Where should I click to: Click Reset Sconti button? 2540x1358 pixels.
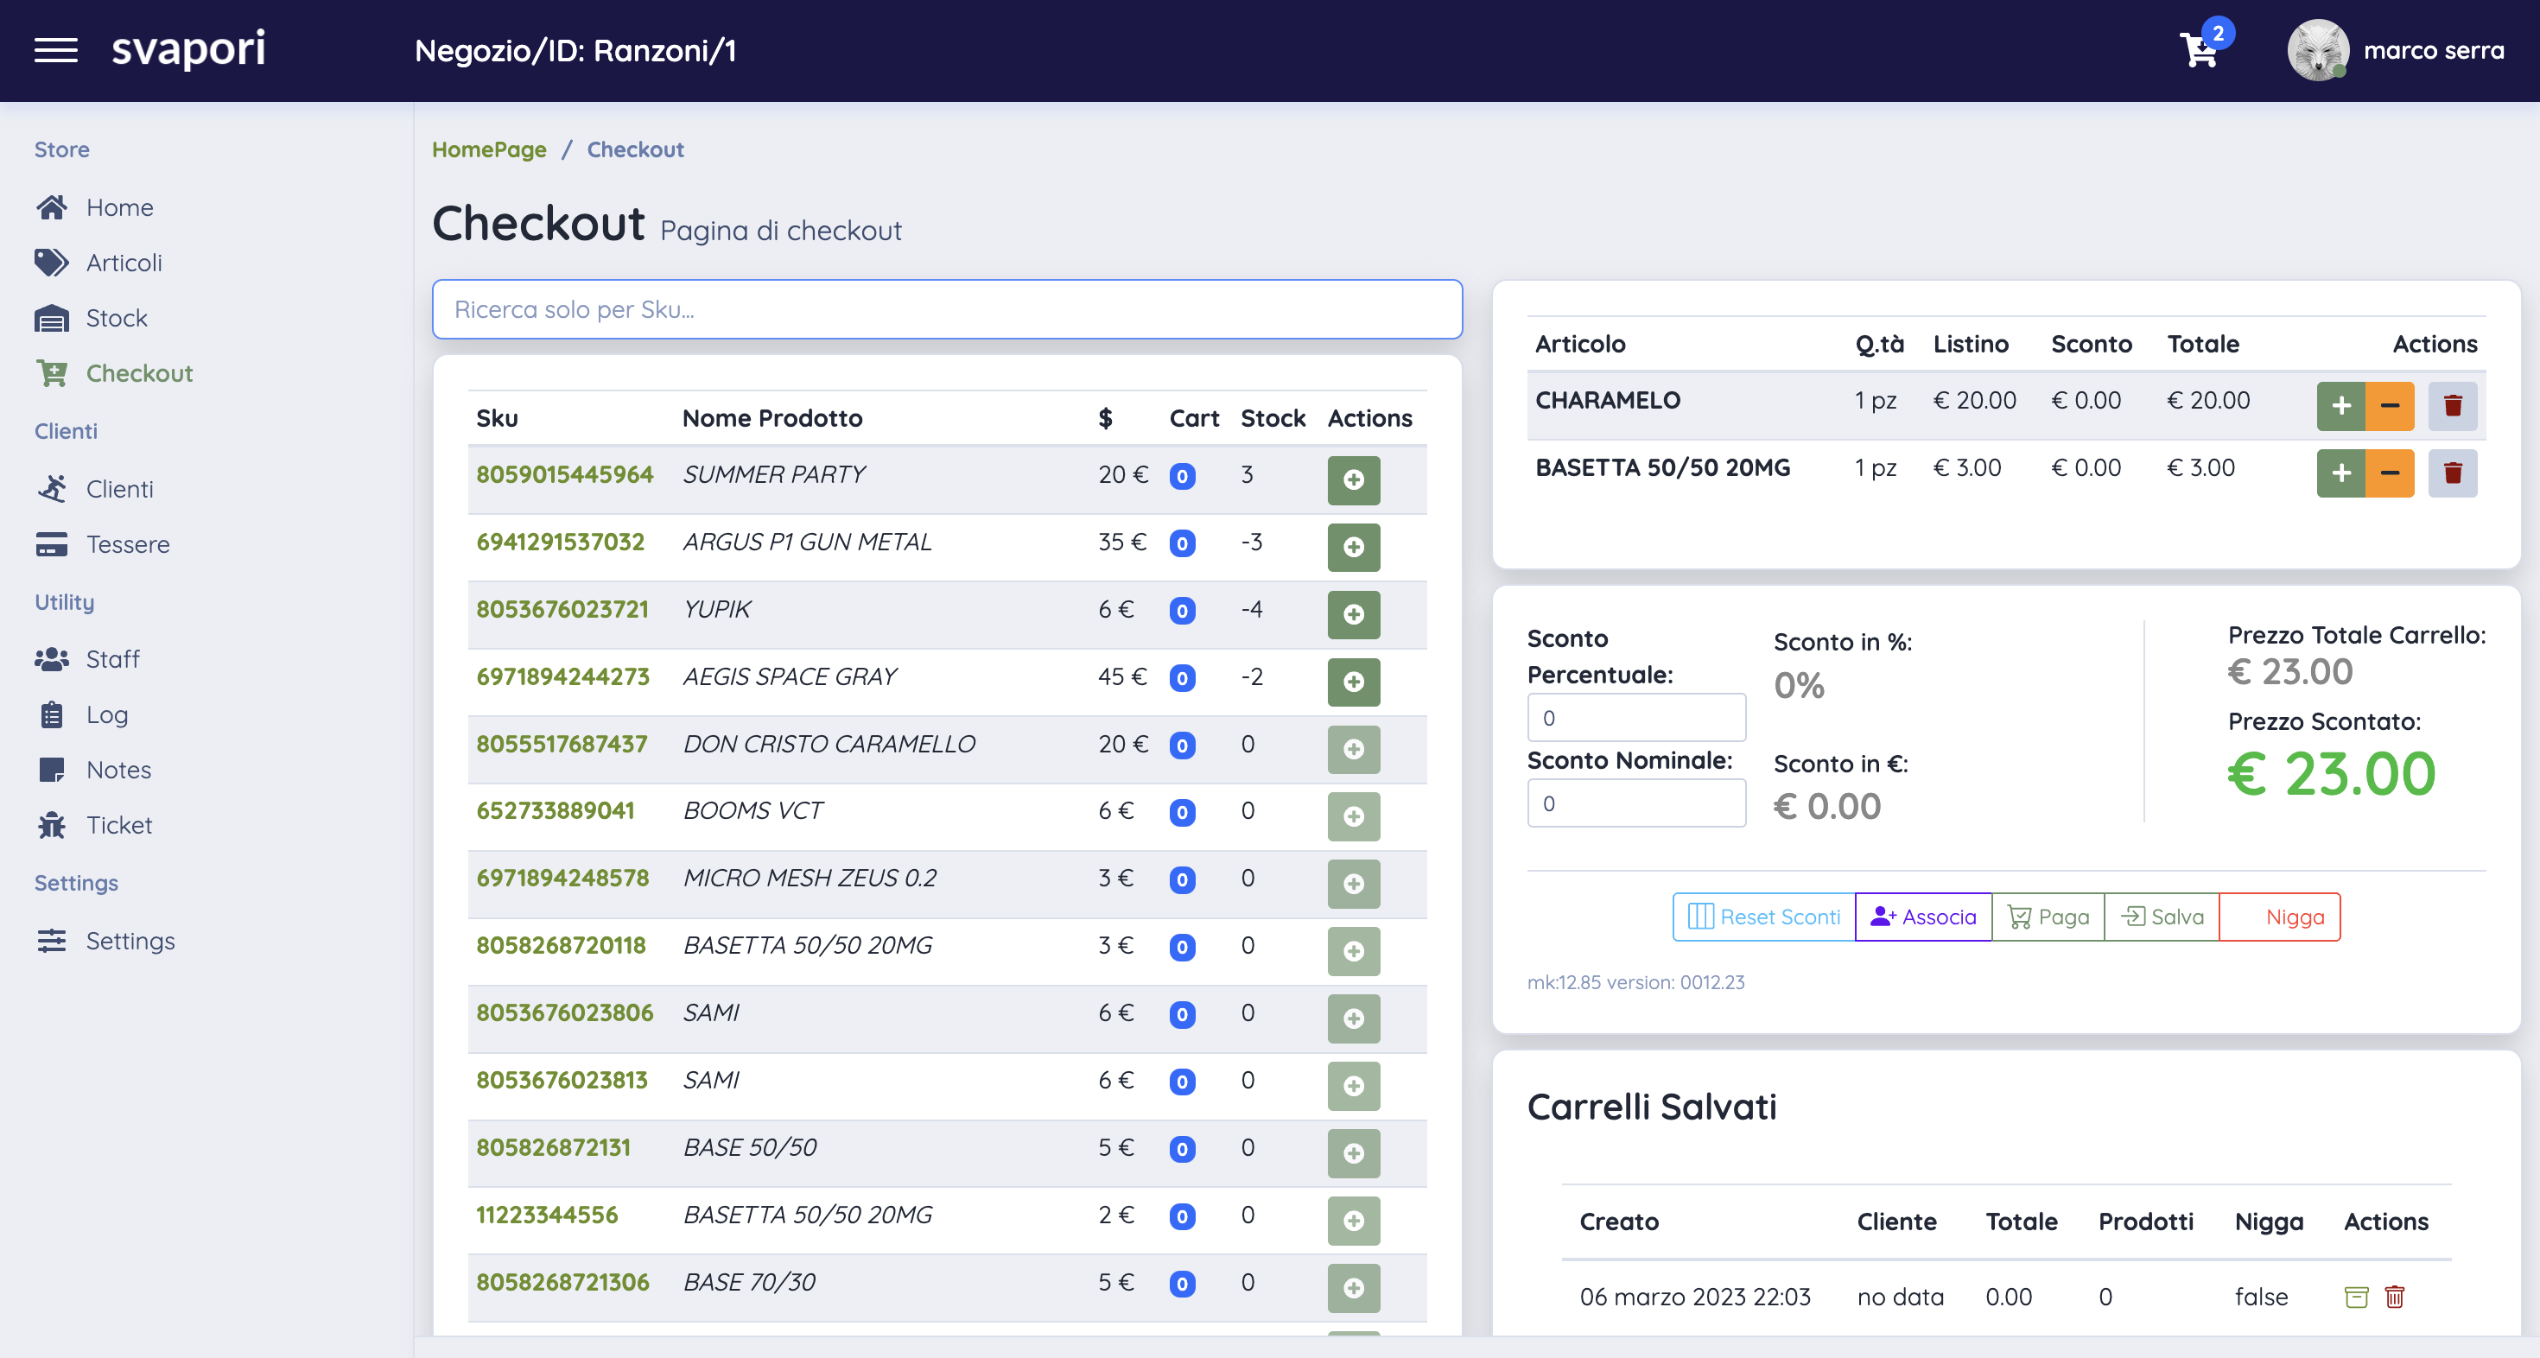[x=1763, y=917]
